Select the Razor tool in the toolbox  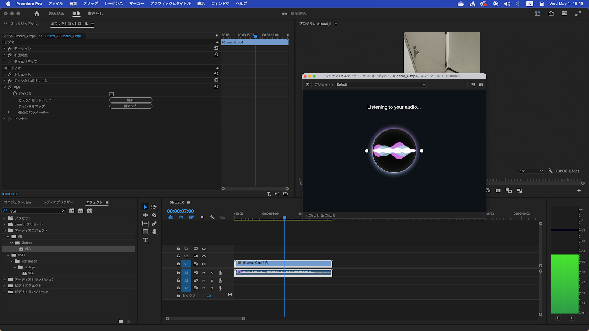coord(154,216)
